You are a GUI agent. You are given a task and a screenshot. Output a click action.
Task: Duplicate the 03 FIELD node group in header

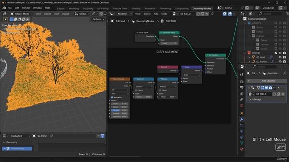tap(203, 14)
